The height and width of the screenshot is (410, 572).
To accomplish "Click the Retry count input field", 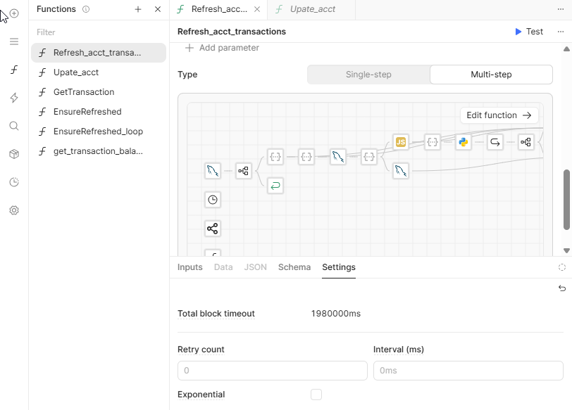I will 272,371.
